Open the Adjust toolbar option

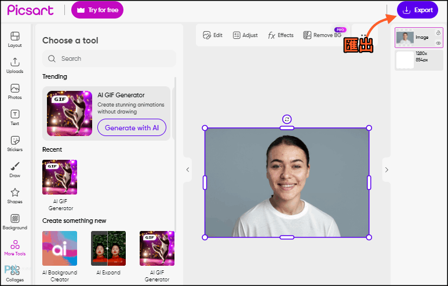(x=245, y=35)
